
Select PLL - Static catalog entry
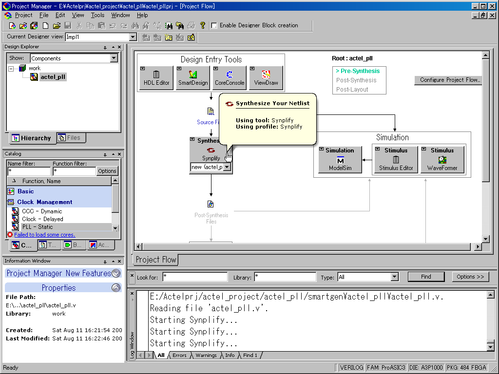click(x=37, y=227)
